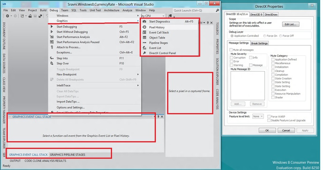Switch to the DirectDraw tab

[x=271, y=15]
